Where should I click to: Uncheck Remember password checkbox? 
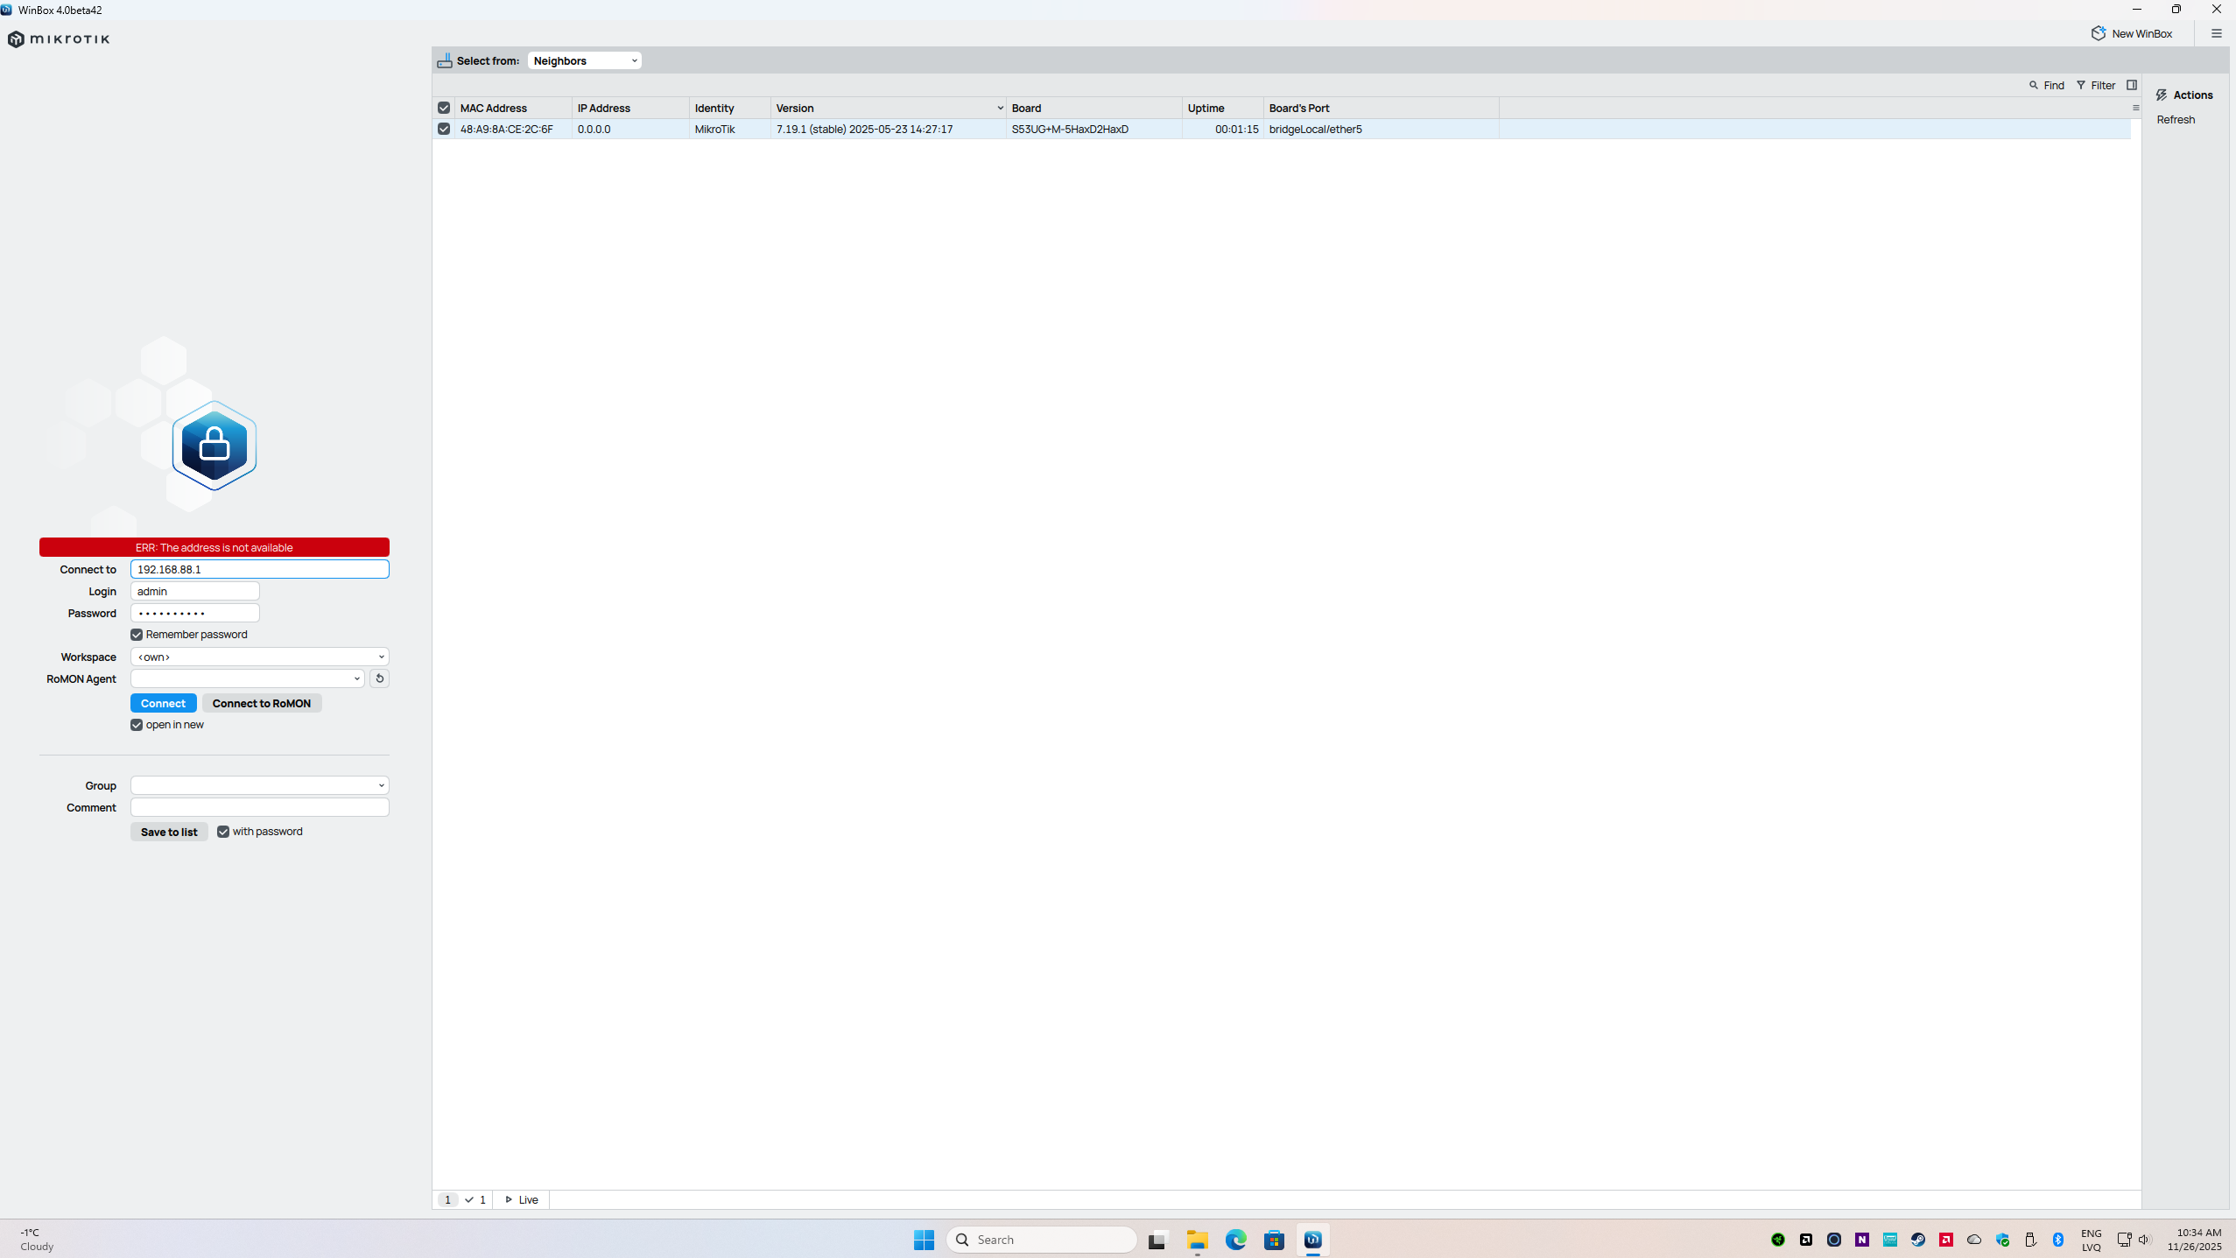(137, 635)
